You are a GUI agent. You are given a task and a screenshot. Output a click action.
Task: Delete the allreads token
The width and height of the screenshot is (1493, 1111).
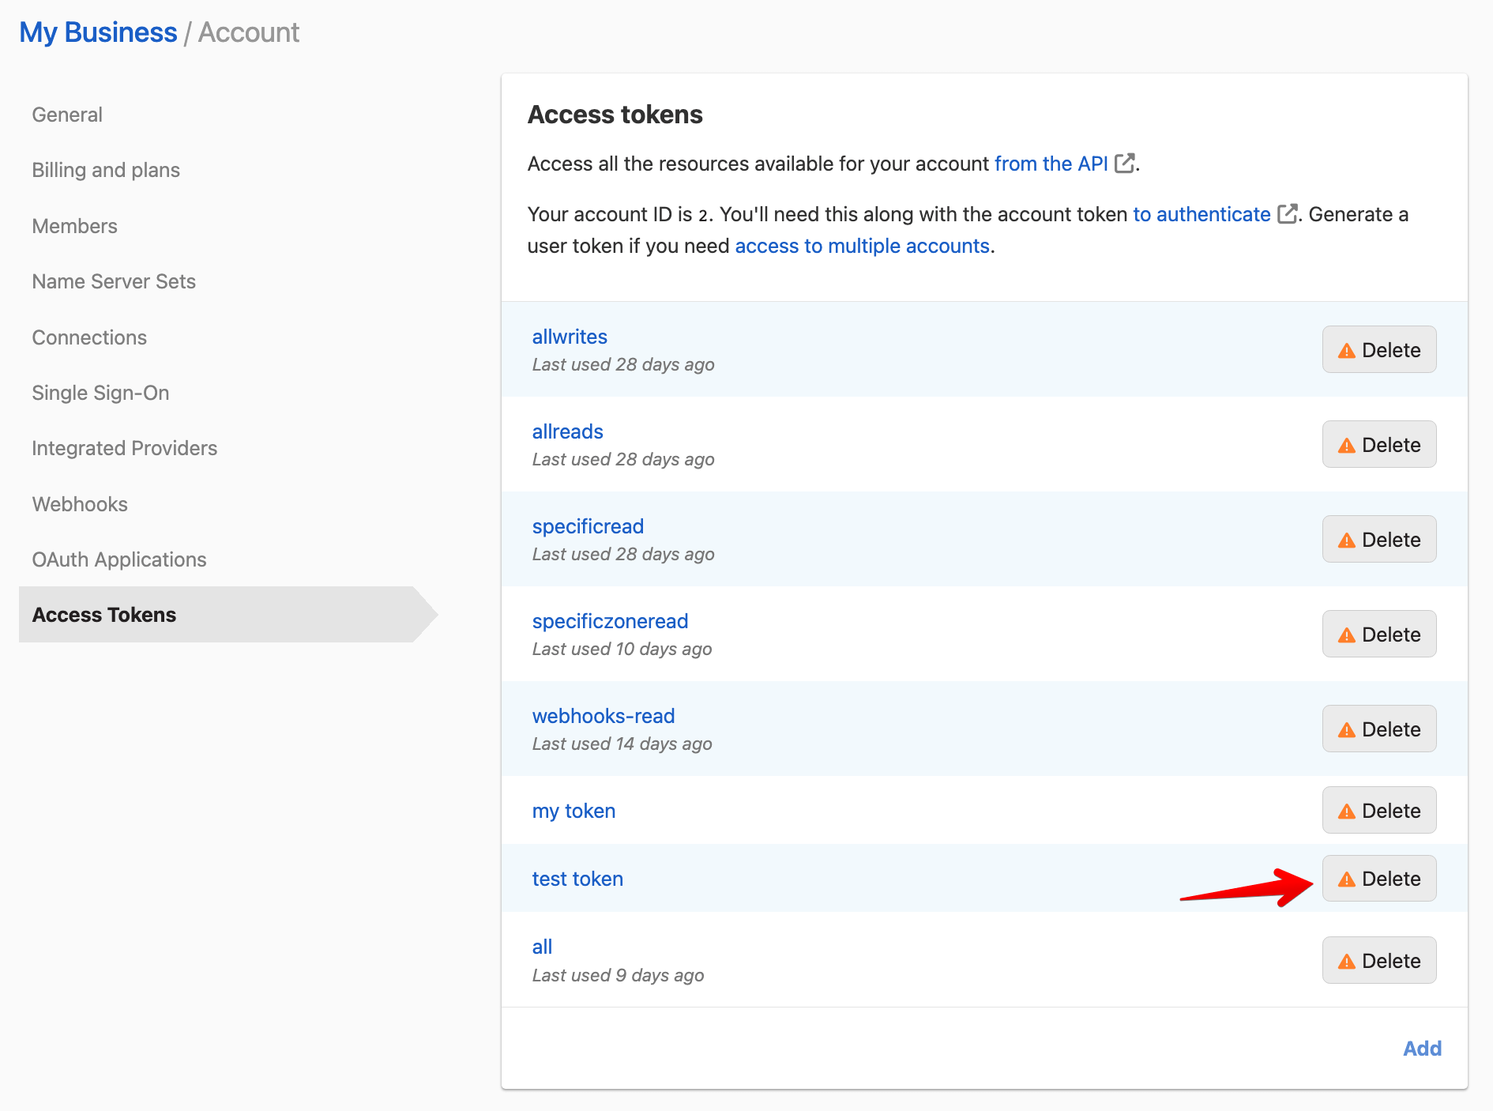1379,444
